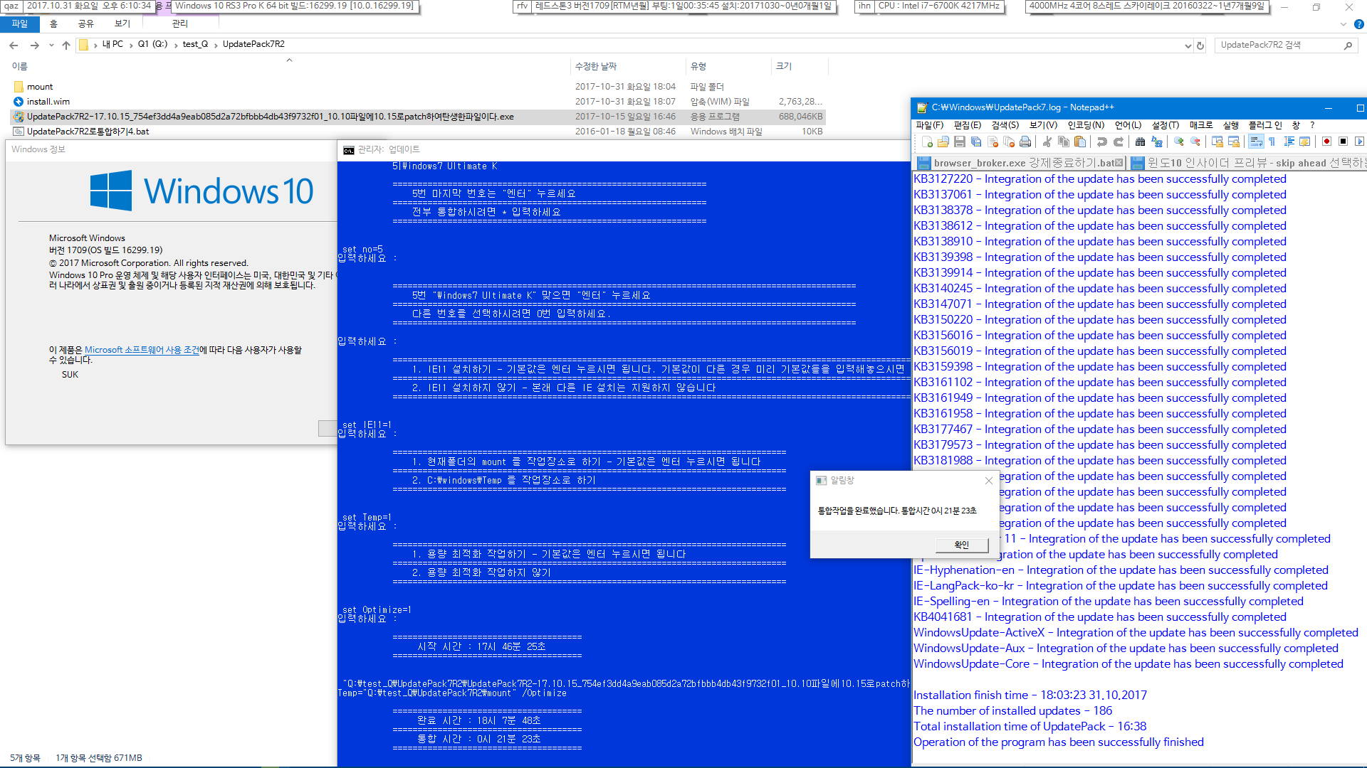This screenshot has width=1367, height=768.
Task: Open recent locations dropdown in Explorer
Action: 51,45
